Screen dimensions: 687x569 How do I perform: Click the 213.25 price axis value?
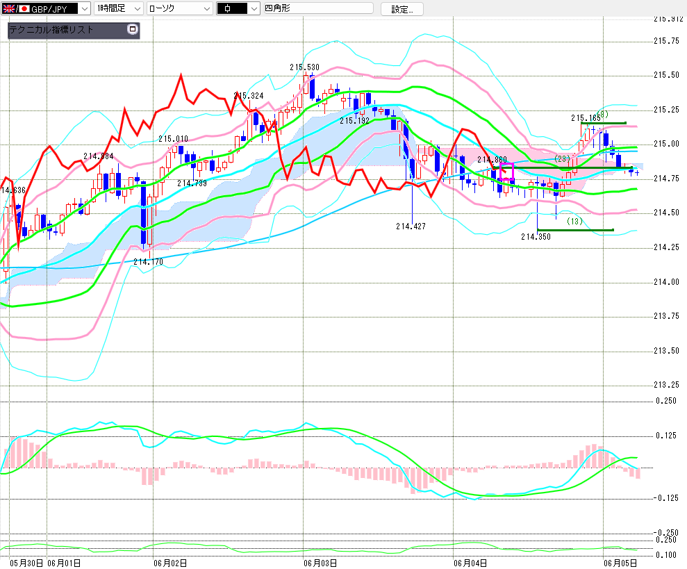point(666,385)
